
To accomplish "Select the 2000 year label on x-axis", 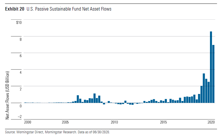I will coord(28,122).
